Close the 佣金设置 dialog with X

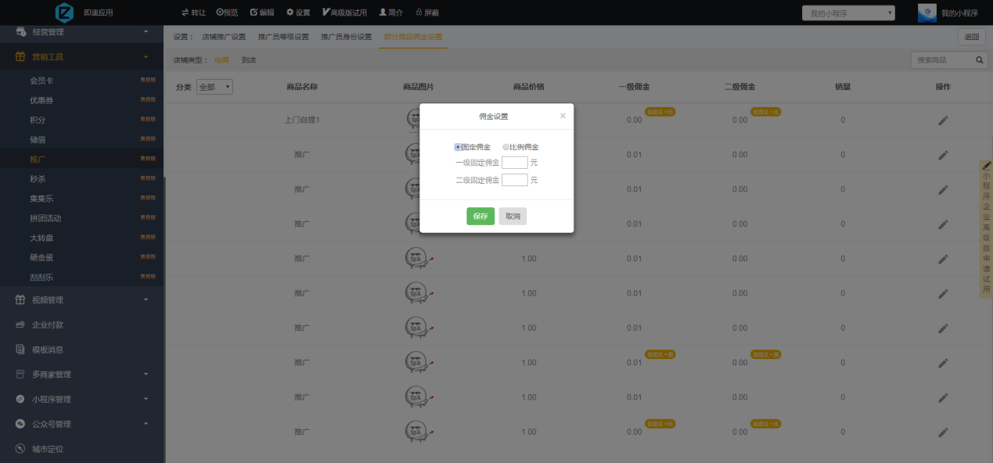pyautogui.click(x=563, y=116)
